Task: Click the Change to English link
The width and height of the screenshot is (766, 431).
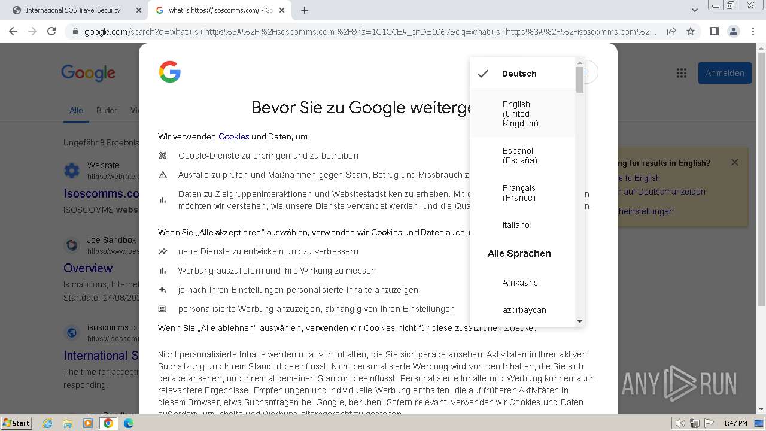Action: [x=638, y=178]
